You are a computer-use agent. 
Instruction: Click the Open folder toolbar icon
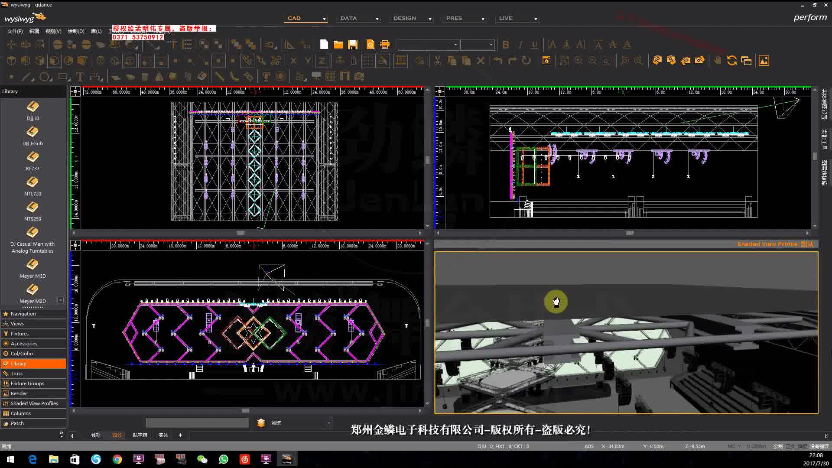pyautogui.click(x=338, y=45)
